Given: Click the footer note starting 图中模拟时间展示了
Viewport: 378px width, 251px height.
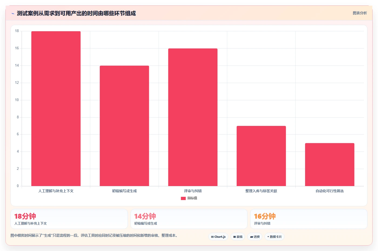Looking at the screenshot, I should pos(95,235).
